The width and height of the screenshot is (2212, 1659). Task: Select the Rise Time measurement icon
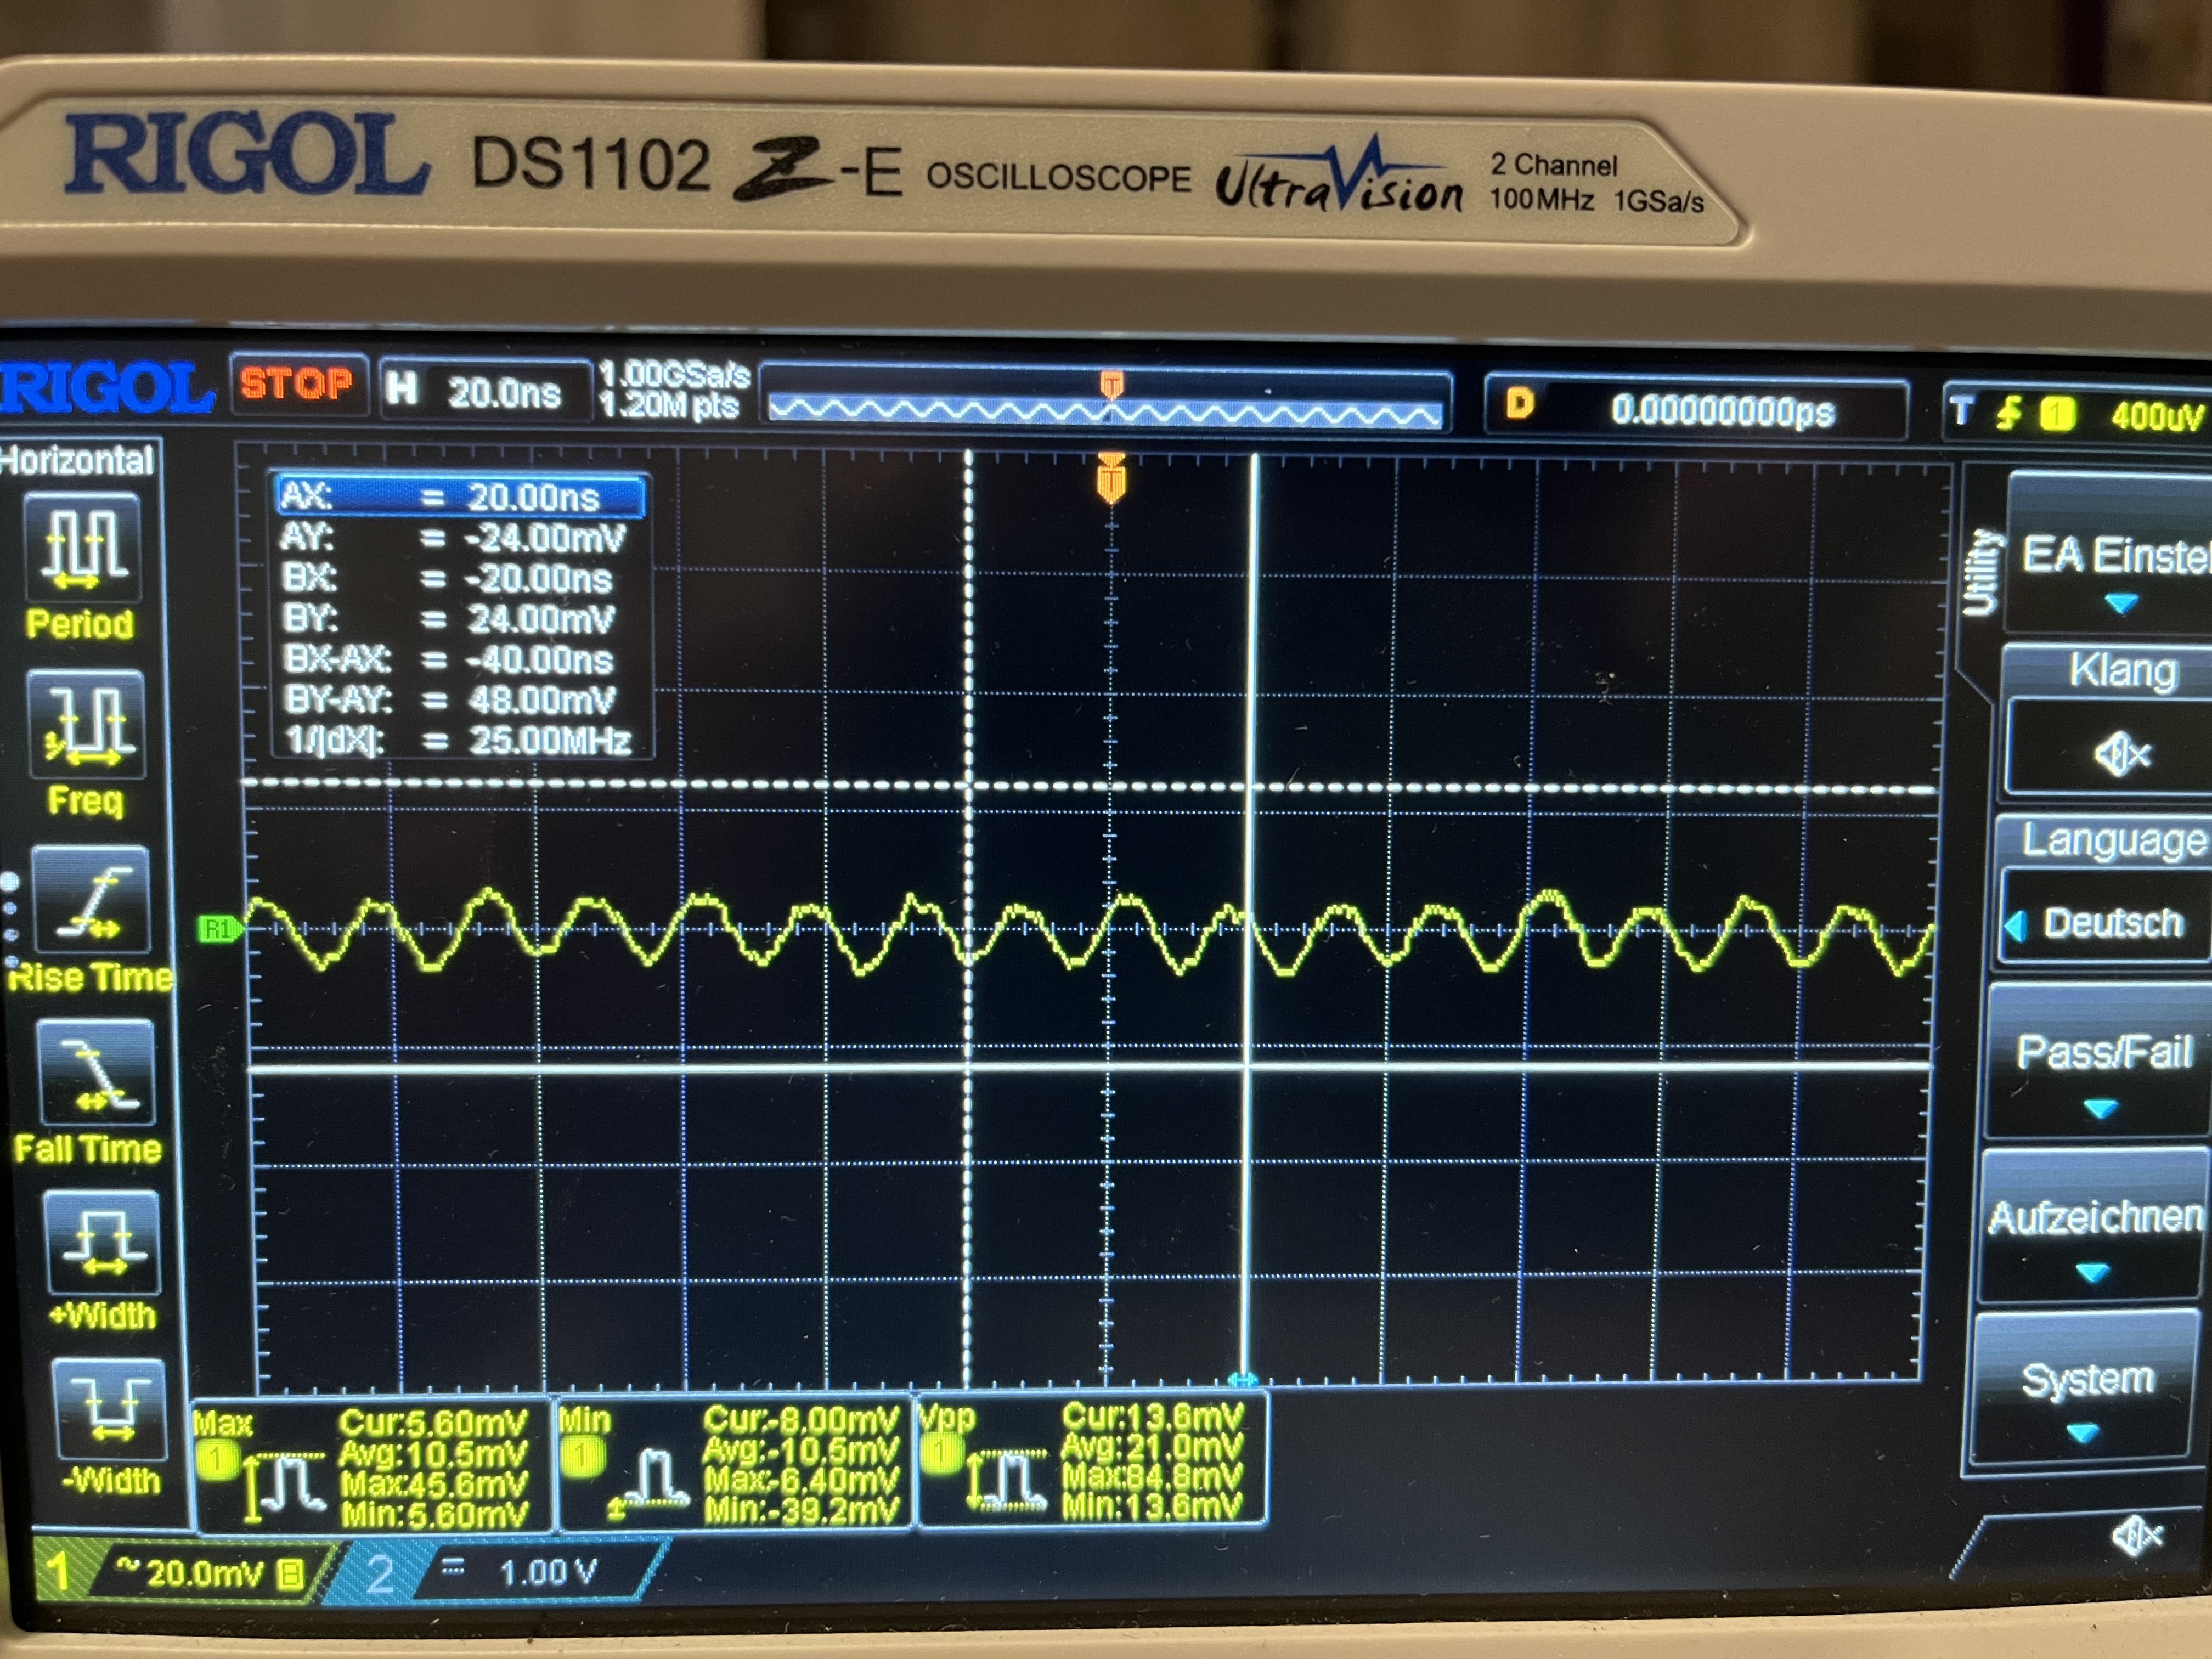pyautogui.click(x=92, y=901)
